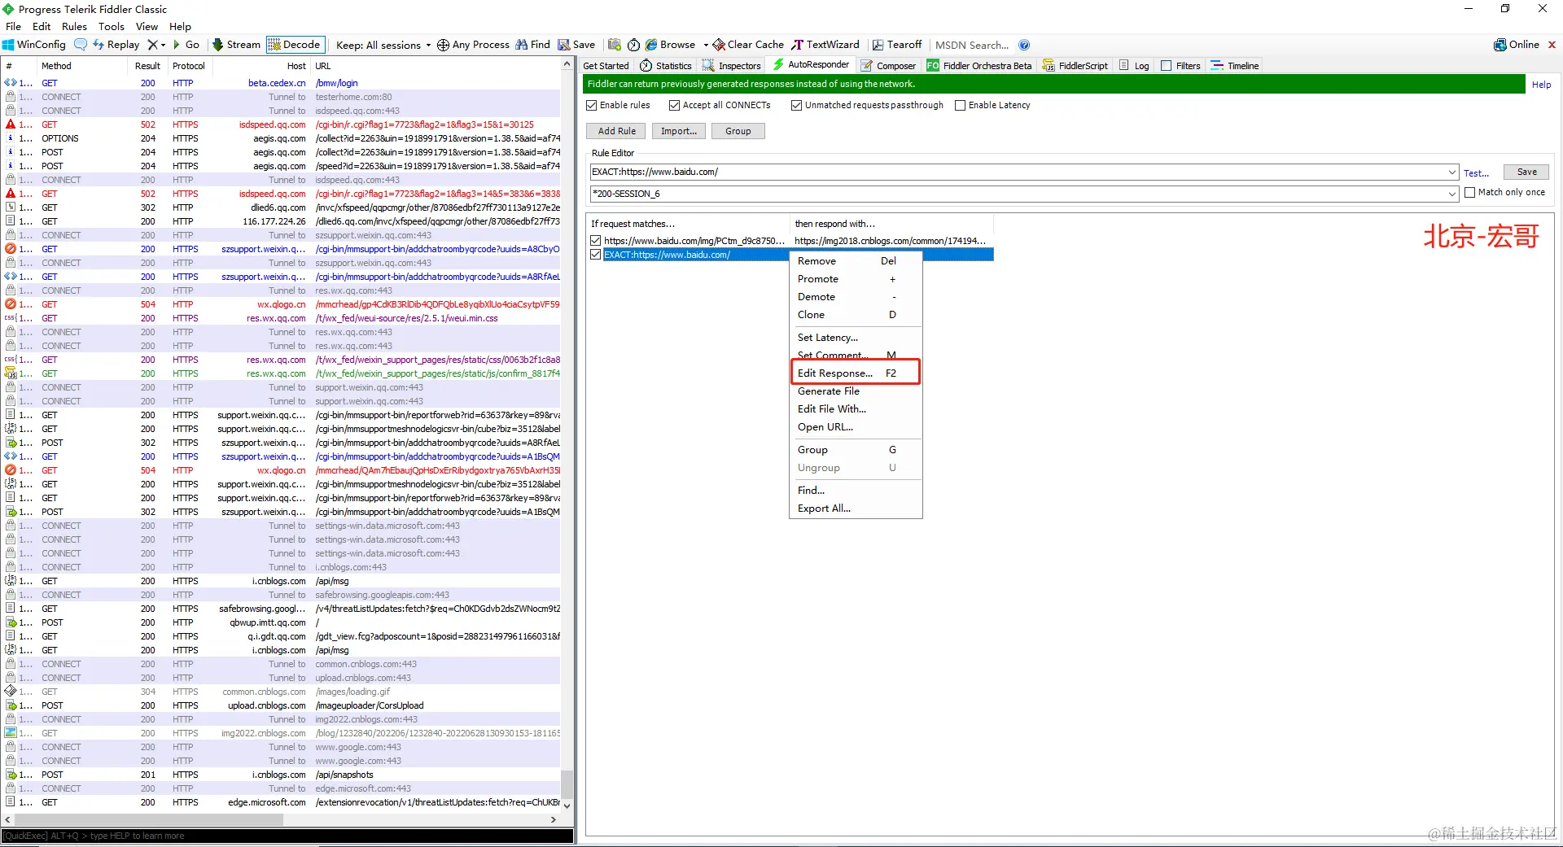The image size is (1563, 847).
Task: Open Find with the binoculars icon
Action: click(532, 45)
